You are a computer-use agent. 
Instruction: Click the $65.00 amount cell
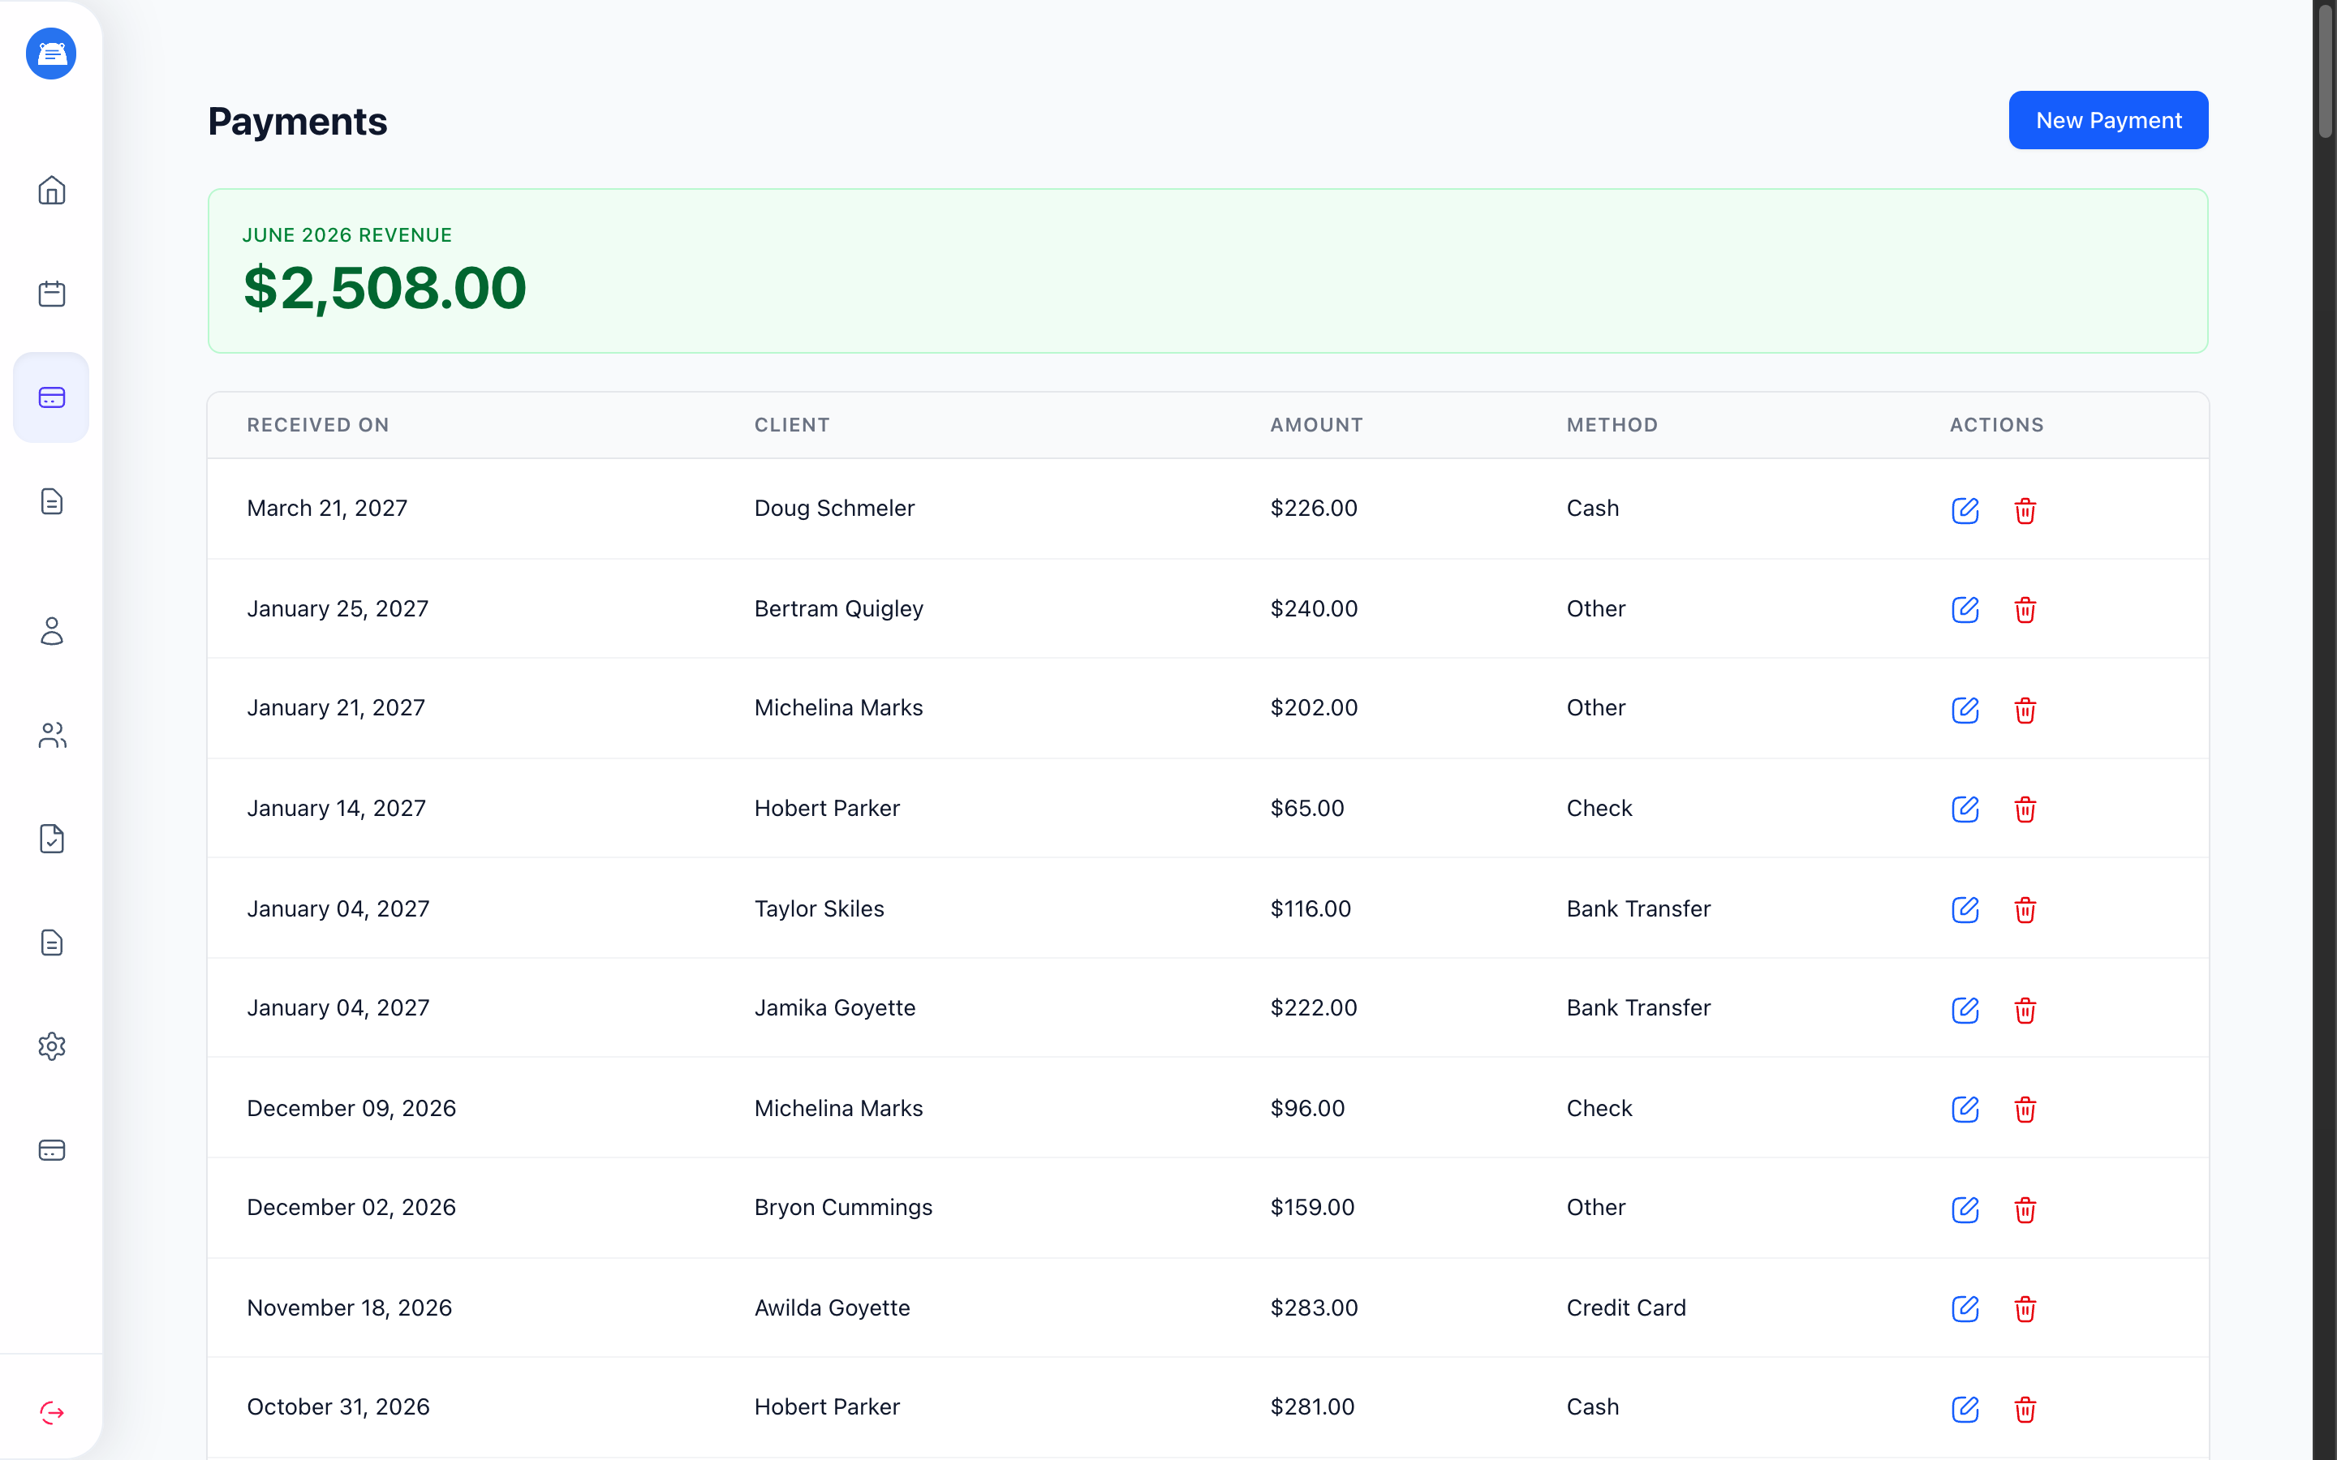tap(1306, 808)
